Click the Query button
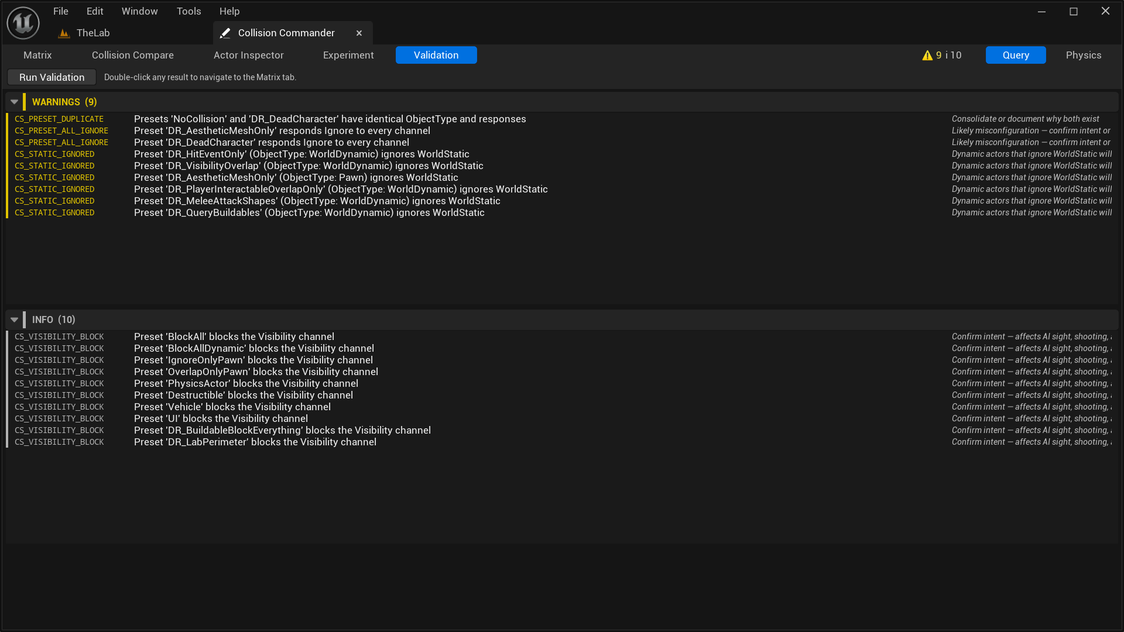This screenshot has height=632, width=1124. tap(1015, 55)
